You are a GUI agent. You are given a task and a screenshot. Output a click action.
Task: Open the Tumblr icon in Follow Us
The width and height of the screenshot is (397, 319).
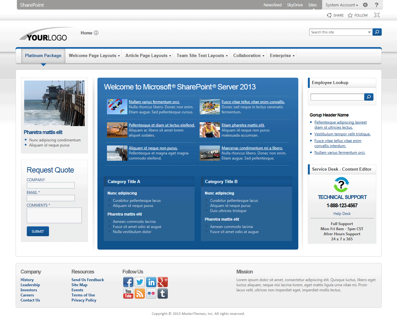pos(162,294)
